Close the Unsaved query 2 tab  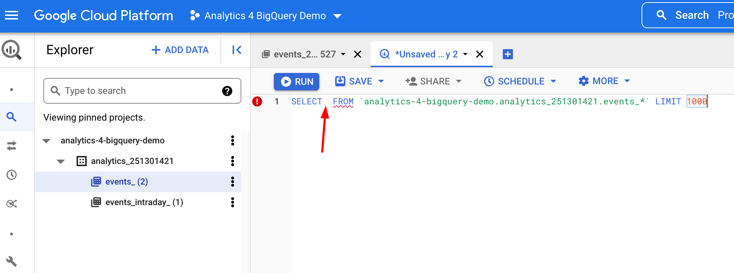pos(480,54)
